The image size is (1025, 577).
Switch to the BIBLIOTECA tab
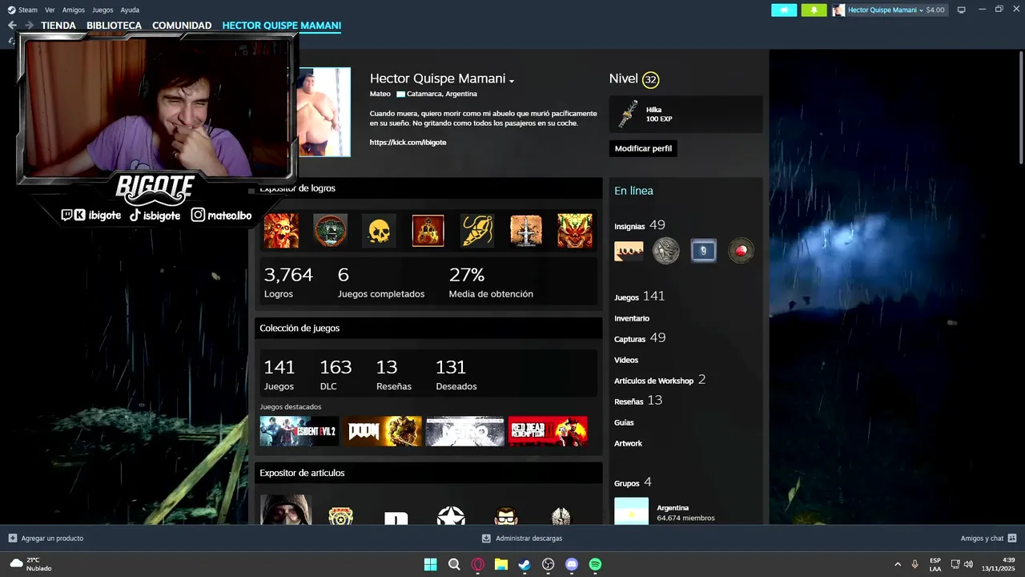point(114,26)
